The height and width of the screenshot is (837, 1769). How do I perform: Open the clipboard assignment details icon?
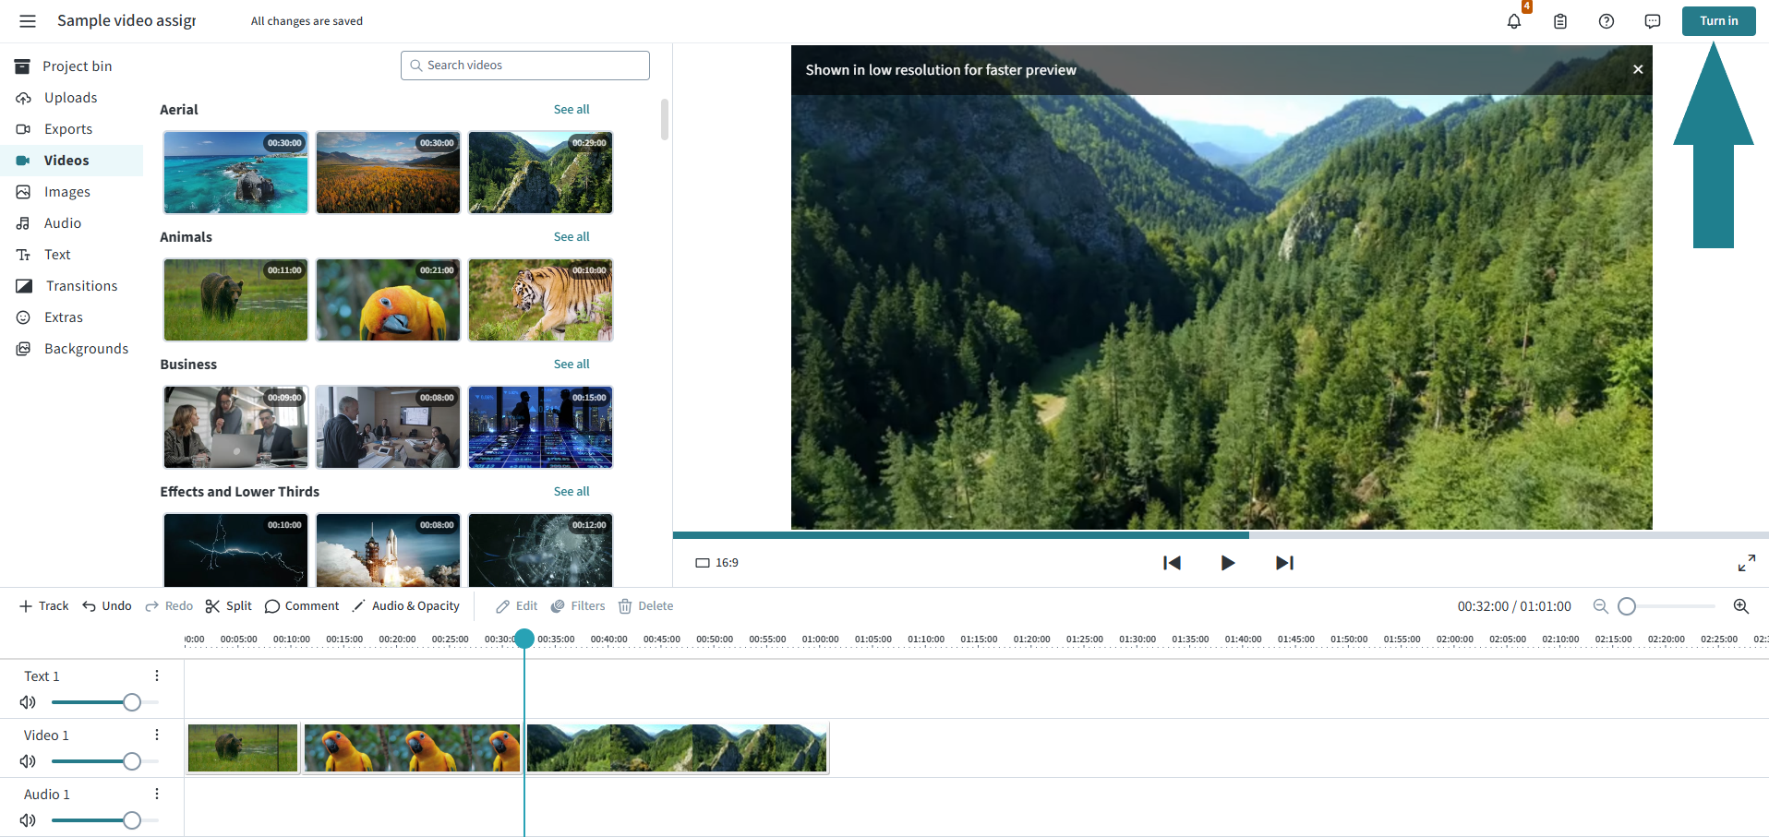(1560, 20)
